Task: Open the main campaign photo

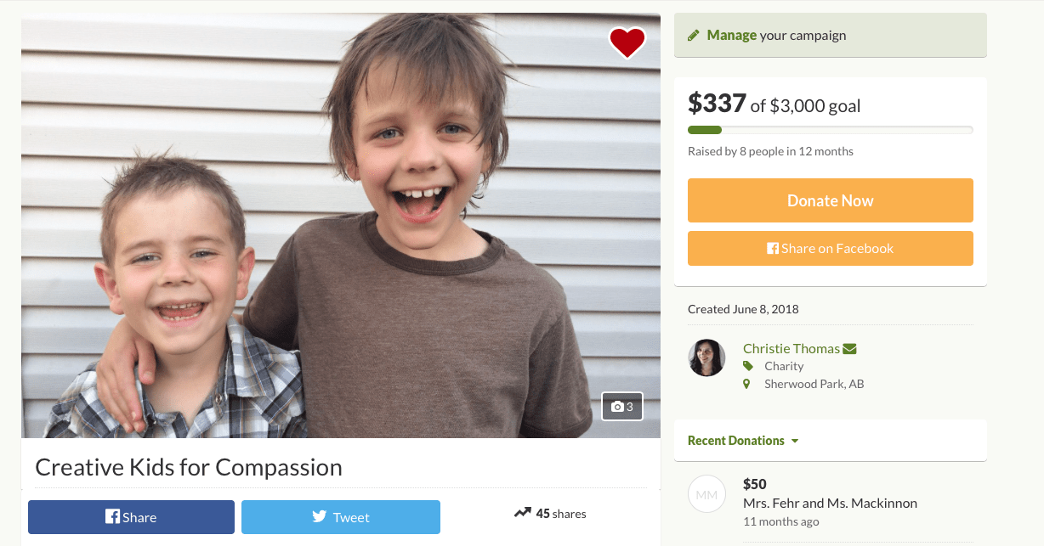Action: coord(340,225)
